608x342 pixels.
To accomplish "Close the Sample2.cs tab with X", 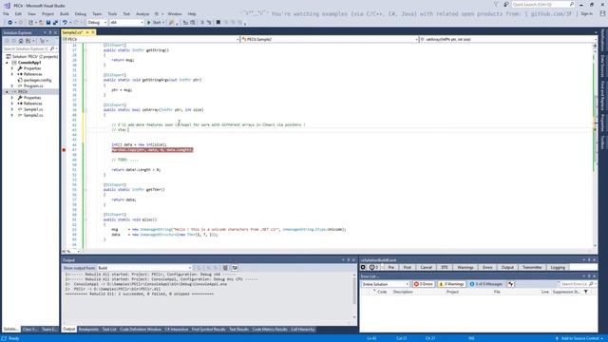I will 93,32.
